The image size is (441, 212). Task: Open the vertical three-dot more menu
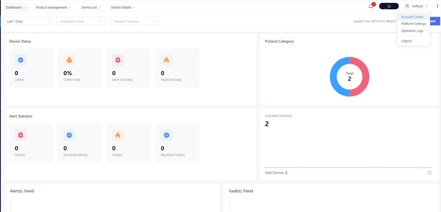coord(437,6)
